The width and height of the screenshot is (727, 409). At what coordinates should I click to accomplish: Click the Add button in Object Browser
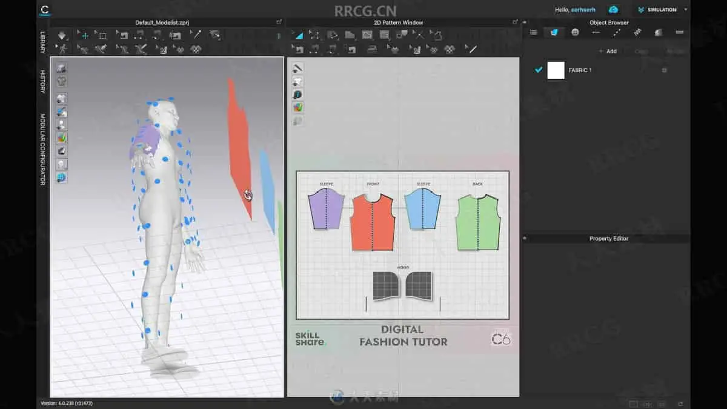coord(607,51)
